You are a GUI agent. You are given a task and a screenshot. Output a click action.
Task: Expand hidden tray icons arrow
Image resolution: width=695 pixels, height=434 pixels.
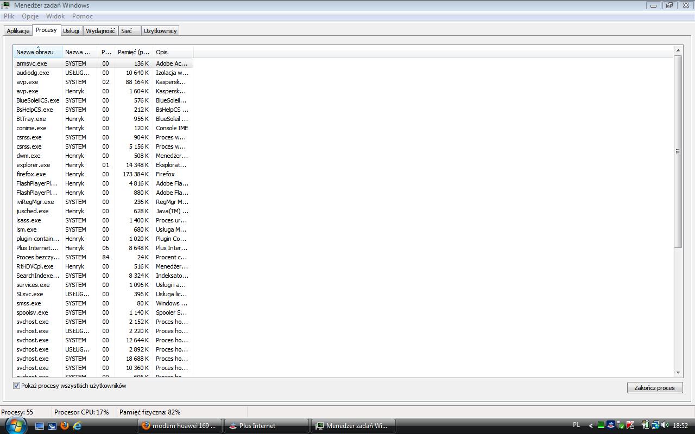(x=591, y=426)
